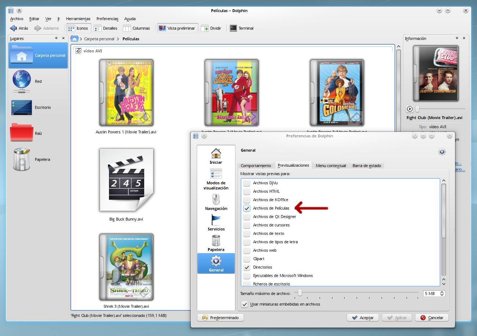This screenshot has height=336, width=477.
Task: Open Modos de visualización preferences section
Action: tap(216, 179)
